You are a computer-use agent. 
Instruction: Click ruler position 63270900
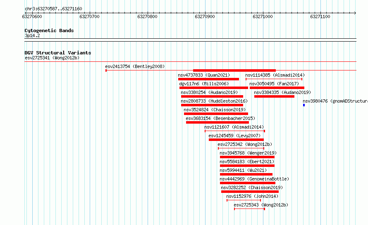point(205,16)
